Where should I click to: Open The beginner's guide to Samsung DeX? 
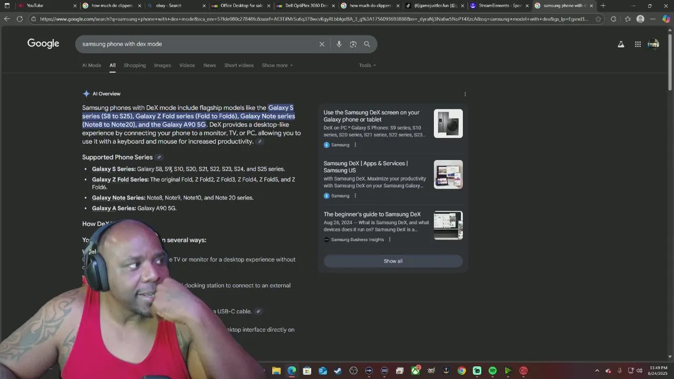[372, 214]
